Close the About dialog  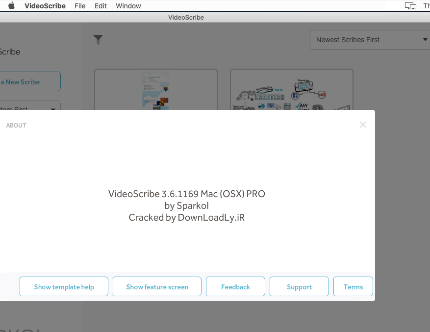coord(363,125)
